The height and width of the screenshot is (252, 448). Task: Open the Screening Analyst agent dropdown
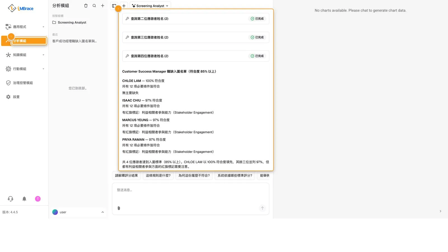pos(150,6)
